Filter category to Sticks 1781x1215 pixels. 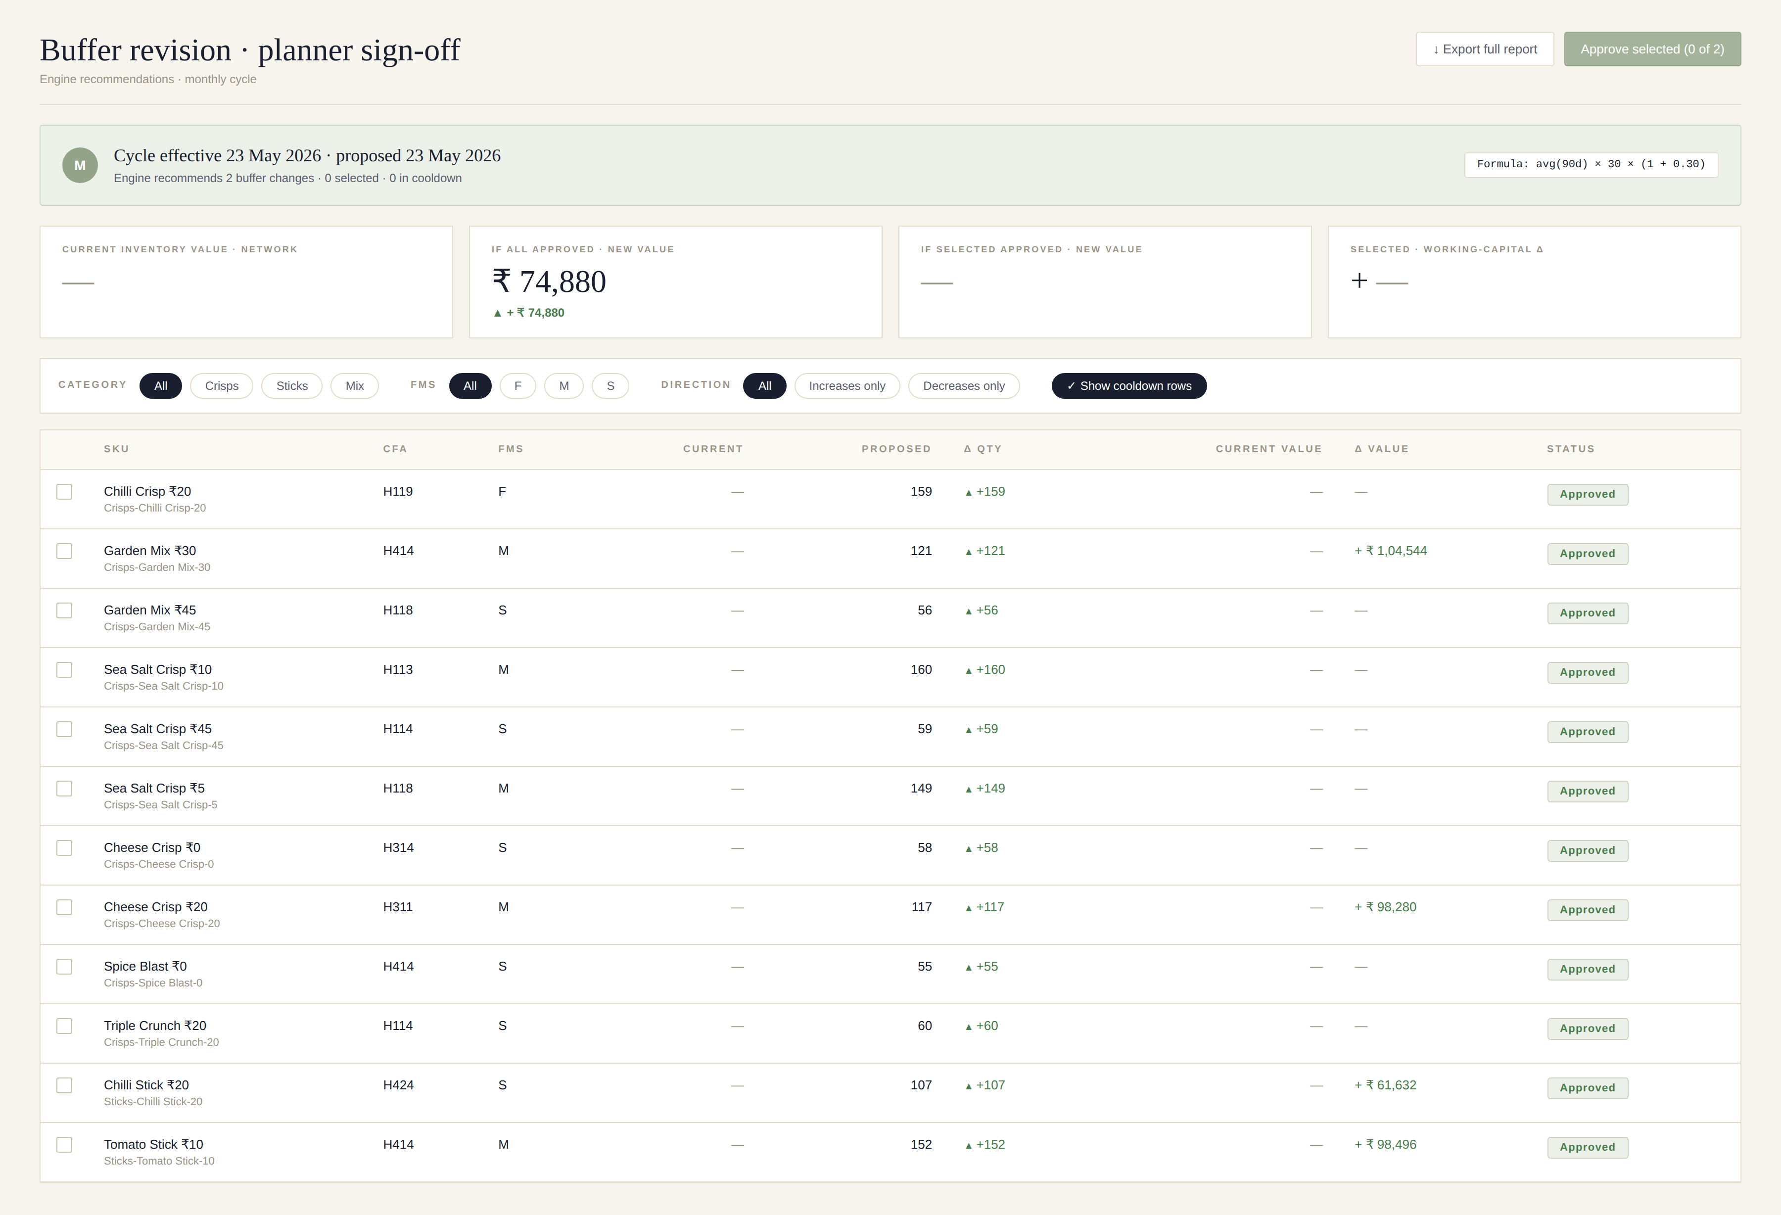(292, 385)
